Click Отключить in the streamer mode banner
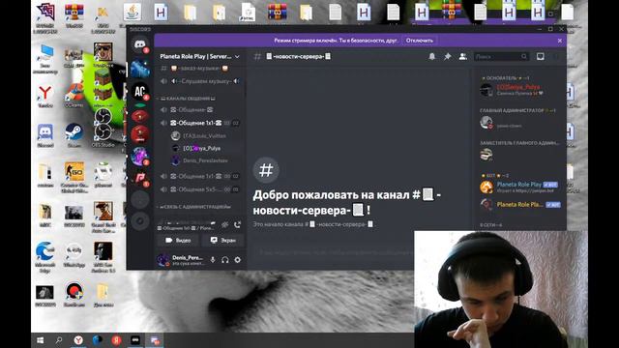 [419, 41]
